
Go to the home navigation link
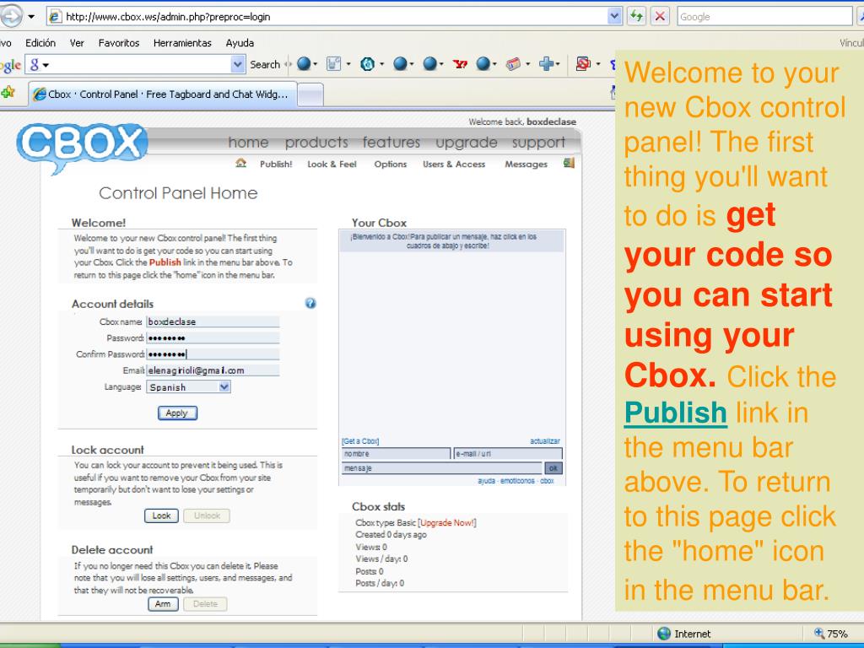coord(248,142)
